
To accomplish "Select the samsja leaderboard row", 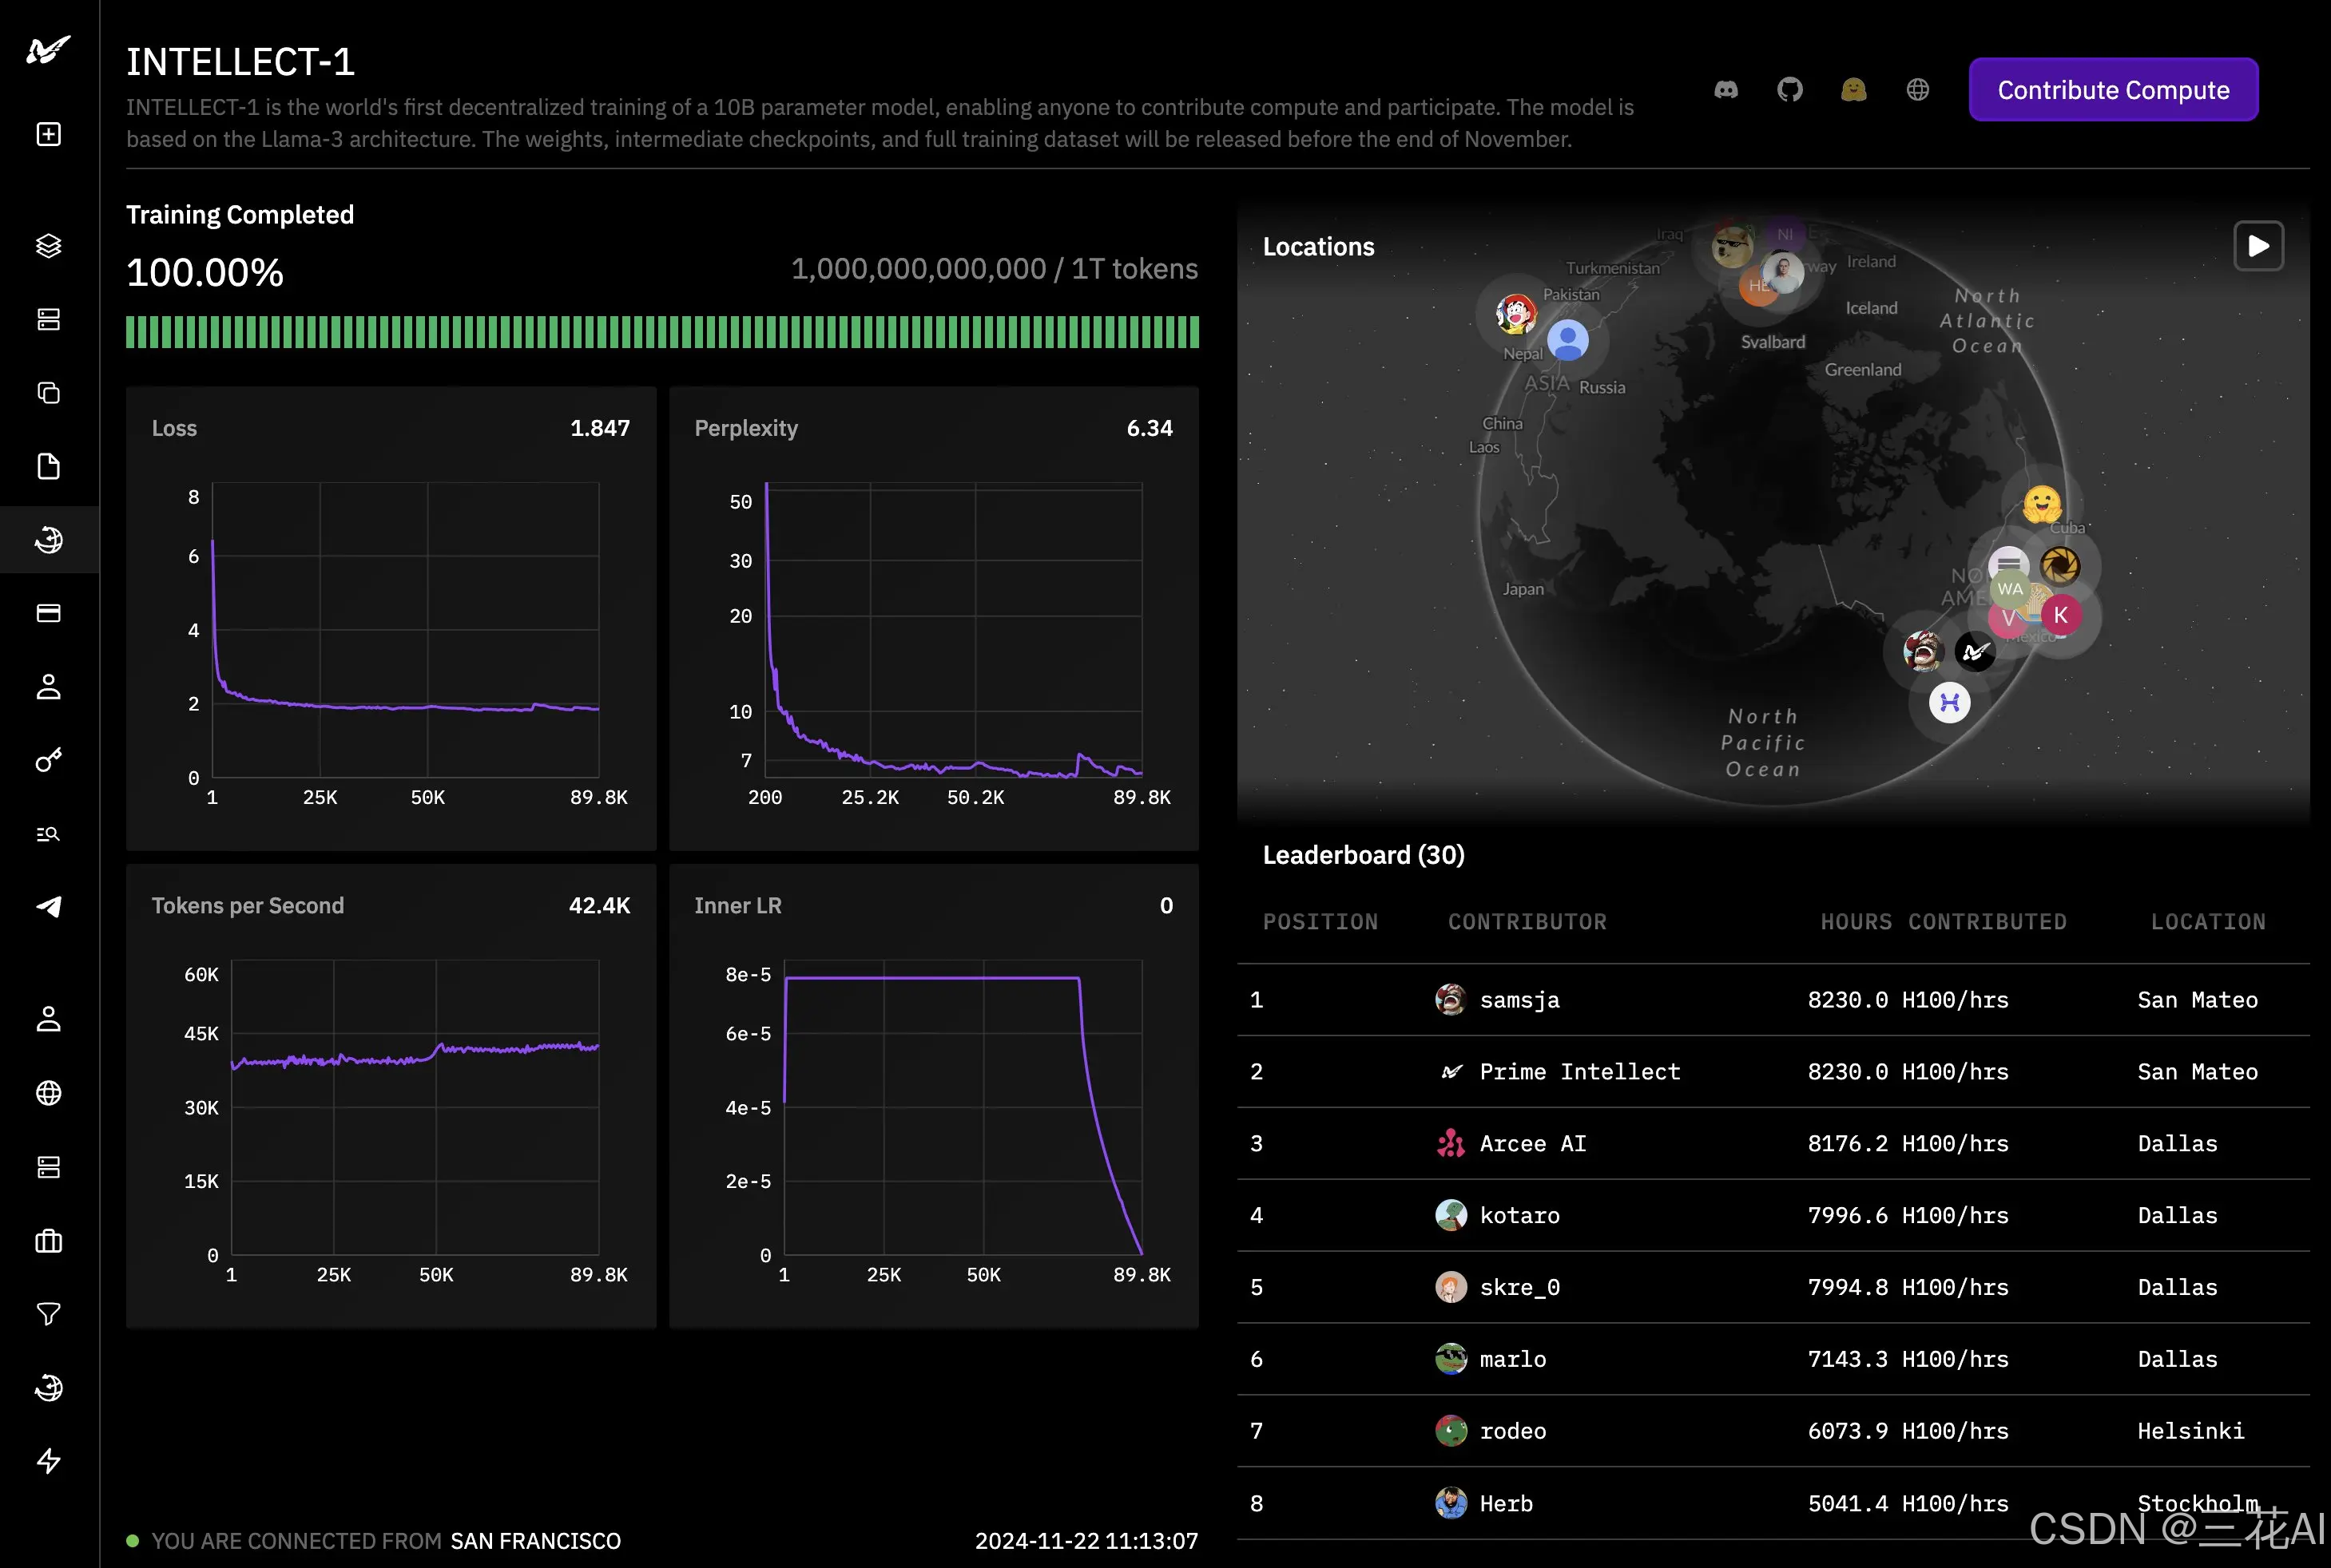I will 1772,1000.
